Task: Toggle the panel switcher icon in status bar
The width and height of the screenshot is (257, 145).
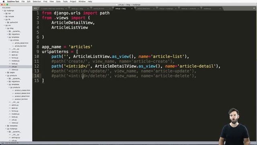Action: [2, 143]
